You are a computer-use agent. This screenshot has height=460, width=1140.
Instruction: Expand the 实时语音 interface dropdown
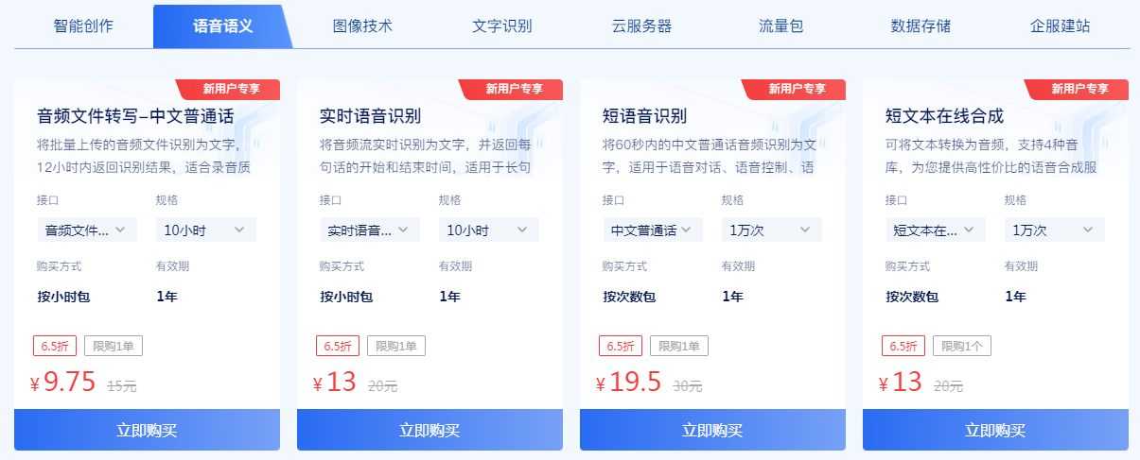pyautogui.click(x=370, y=230)
